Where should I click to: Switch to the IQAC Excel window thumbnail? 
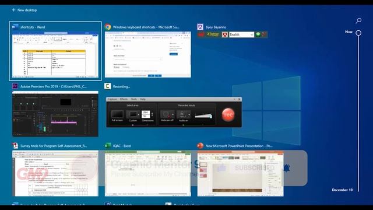click(147, 173)
